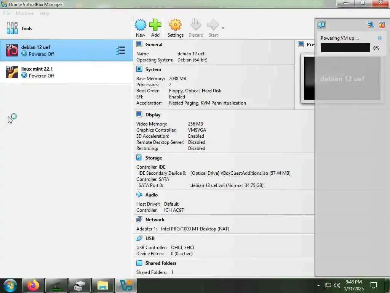
Task: Open the Start button dropdown arrow
Action: pos(223,28)
